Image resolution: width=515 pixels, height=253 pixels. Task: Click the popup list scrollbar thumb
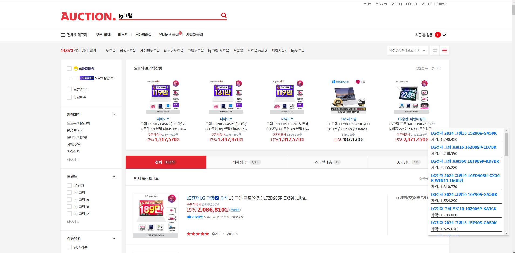pos(506,144)
